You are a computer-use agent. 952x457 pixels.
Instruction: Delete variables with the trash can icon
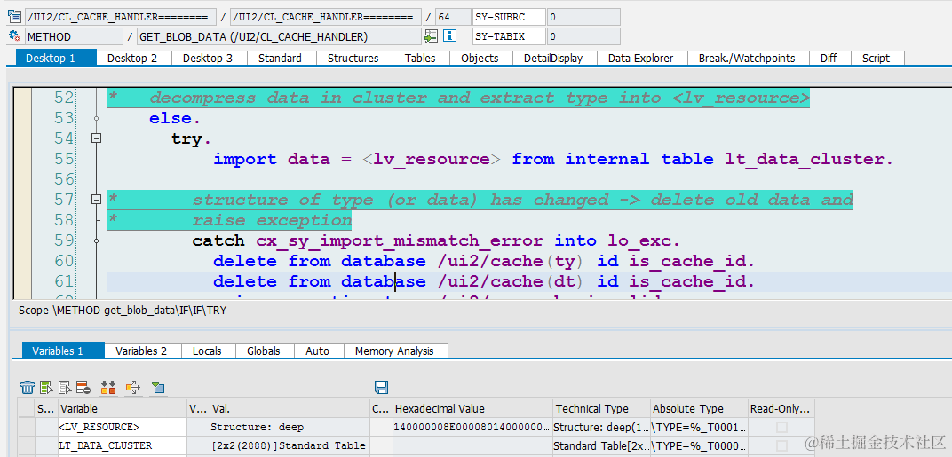click(28, 387)
